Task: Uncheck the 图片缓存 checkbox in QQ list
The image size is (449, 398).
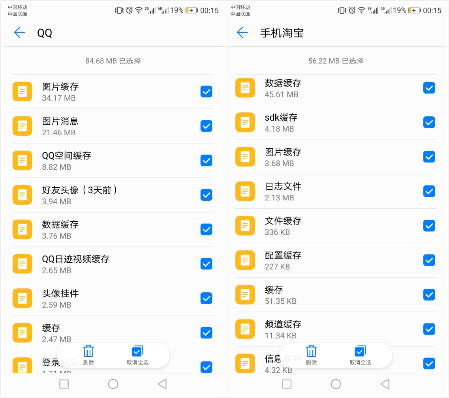Action: [206, 92]
